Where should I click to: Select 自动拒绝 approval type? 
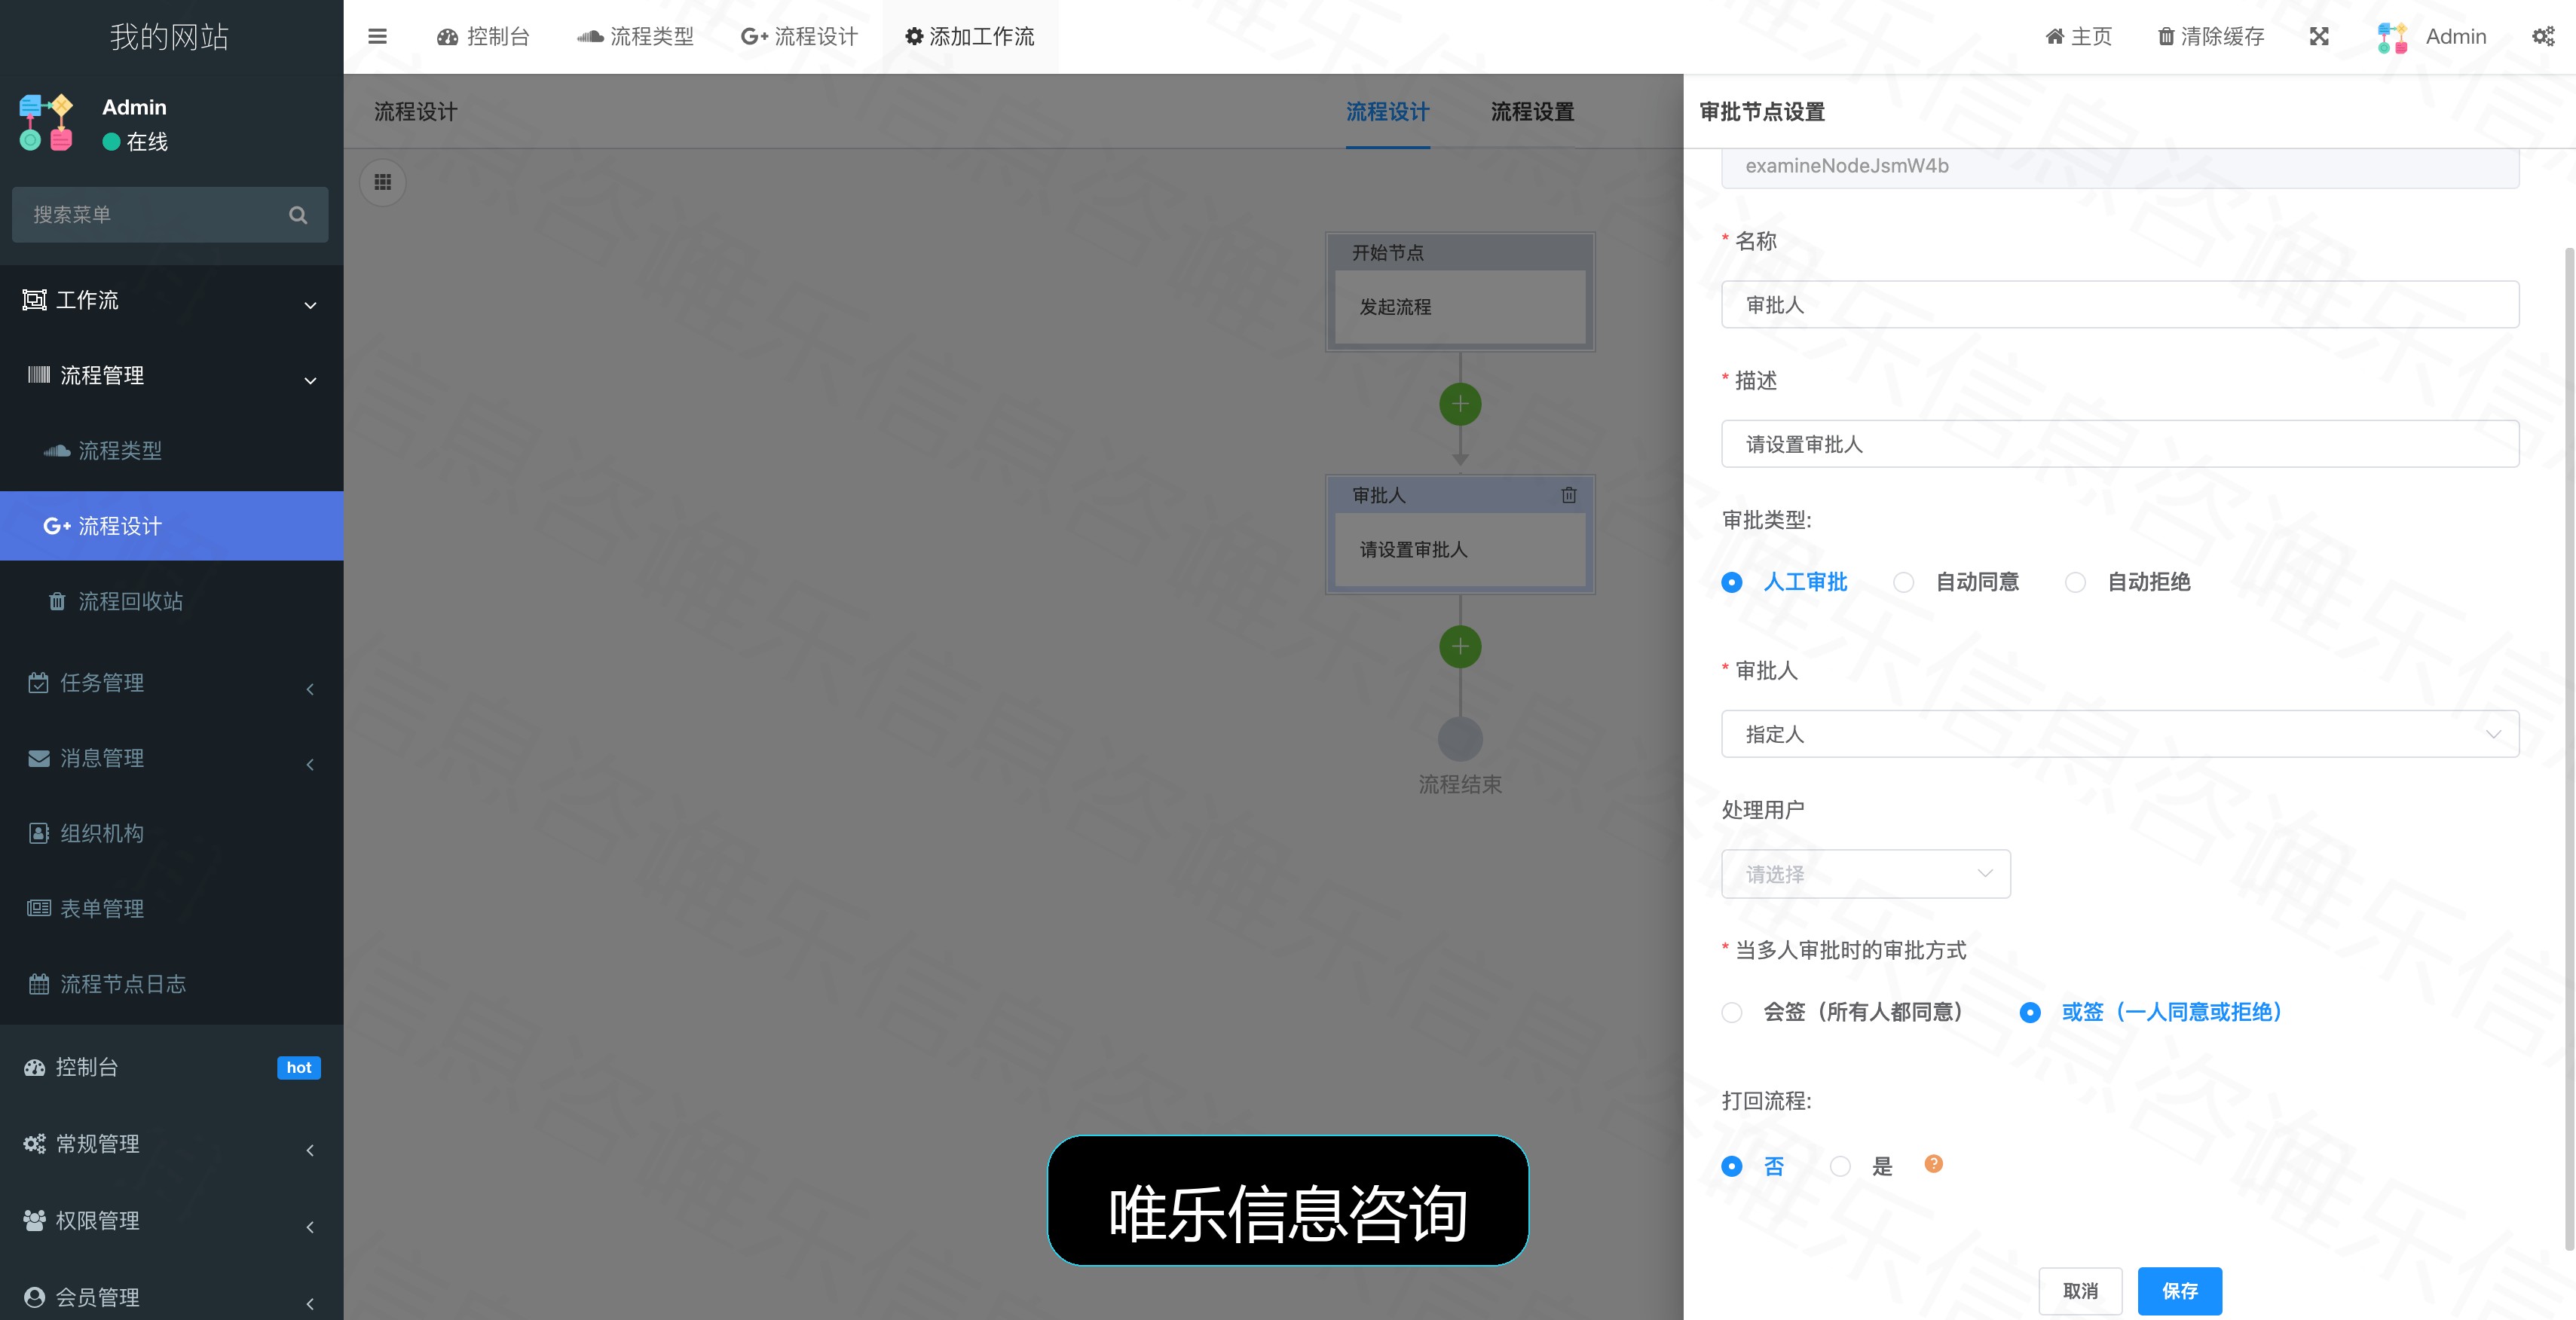click(x=2129, y=582)
